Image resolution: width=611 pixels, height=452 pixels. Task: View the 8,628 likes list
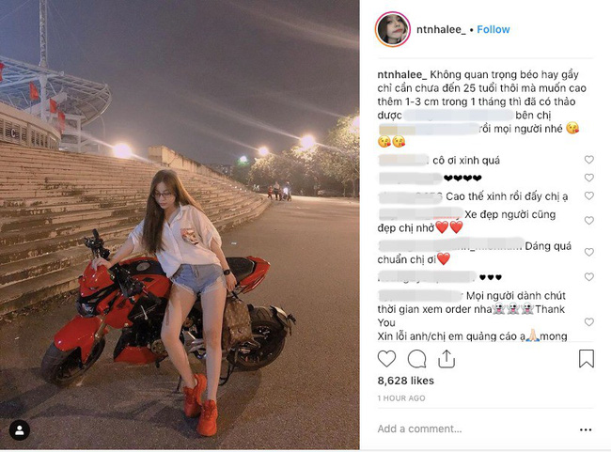coord(406,381)
